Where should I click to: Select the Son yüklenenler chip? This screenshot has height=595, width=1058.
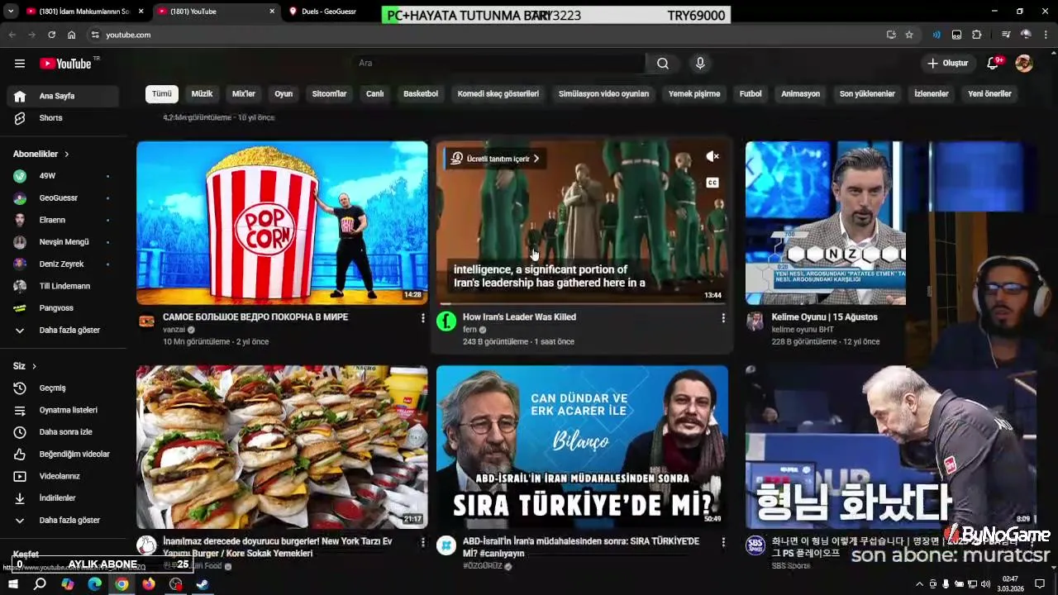pyautogui.click(x=867, y=94)
